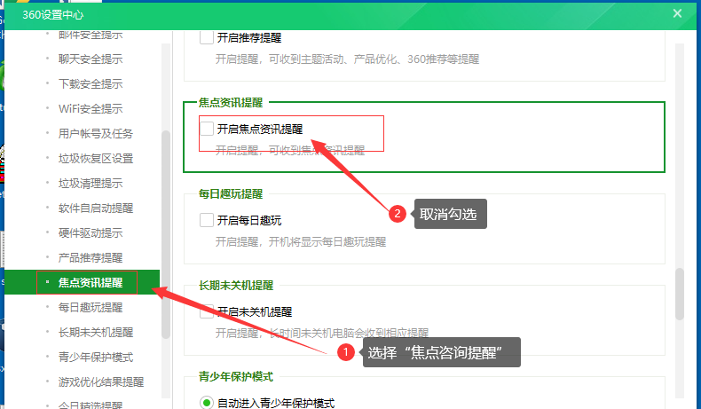The width and height of the screenshot is (701, 409).
Task: Select 硬件驱动提示 in the sidebar
Action: tap(91, 232)
